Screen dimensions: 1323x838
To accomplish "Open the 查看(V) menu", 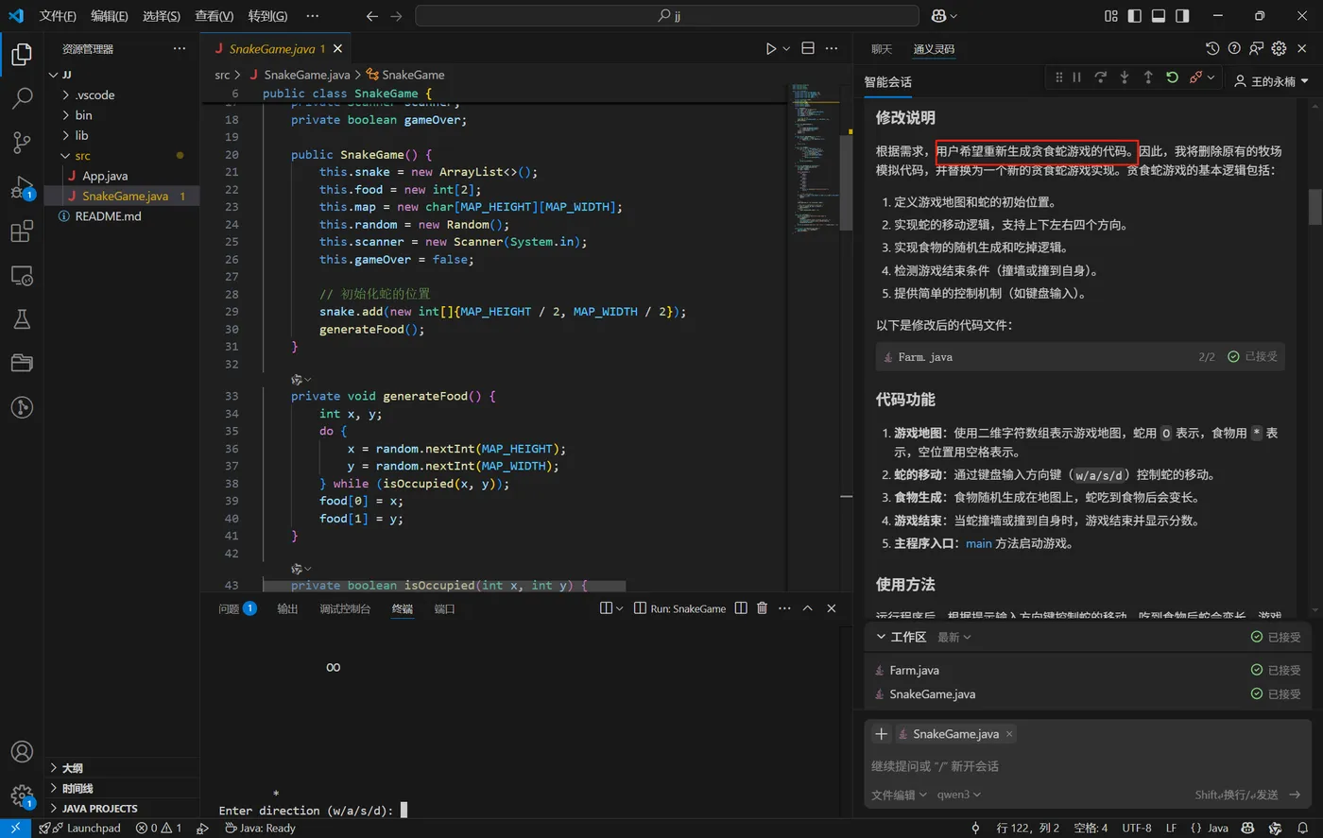I will click(x=215, y=16).
